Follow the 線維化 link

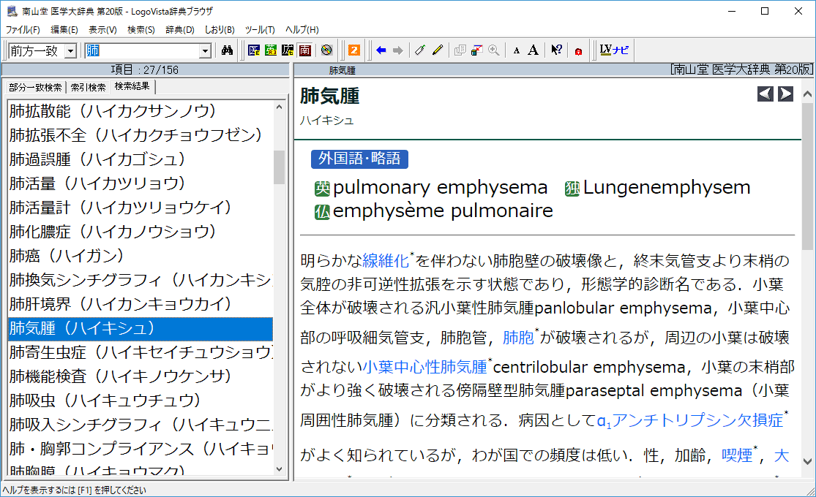pyautogui.click(x=386, y=260)
